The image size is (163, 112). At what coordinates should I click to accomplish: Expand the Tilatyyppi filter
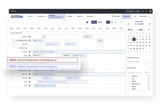130,84
